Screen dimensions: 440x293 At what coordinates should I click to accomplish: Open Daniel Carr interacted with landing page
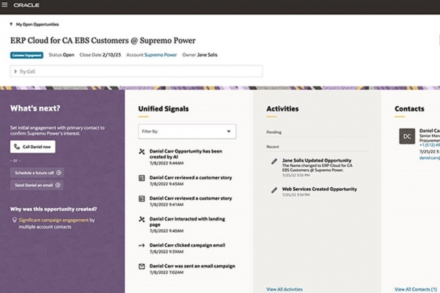pos(187,221)
